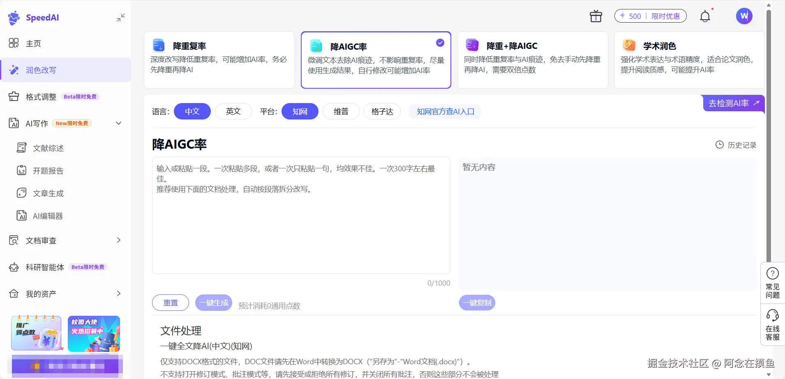Open 格式调整 toolbox icon

point(14,96)
